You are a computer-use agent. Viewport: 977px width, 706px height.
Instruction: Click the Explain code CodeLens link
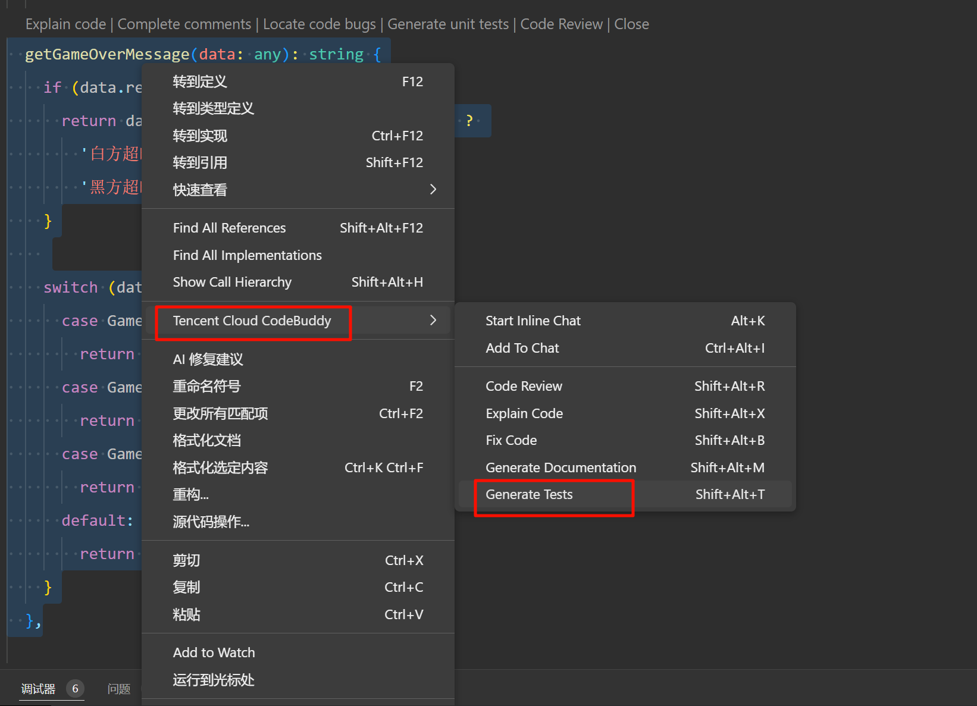tap(65, 24)
